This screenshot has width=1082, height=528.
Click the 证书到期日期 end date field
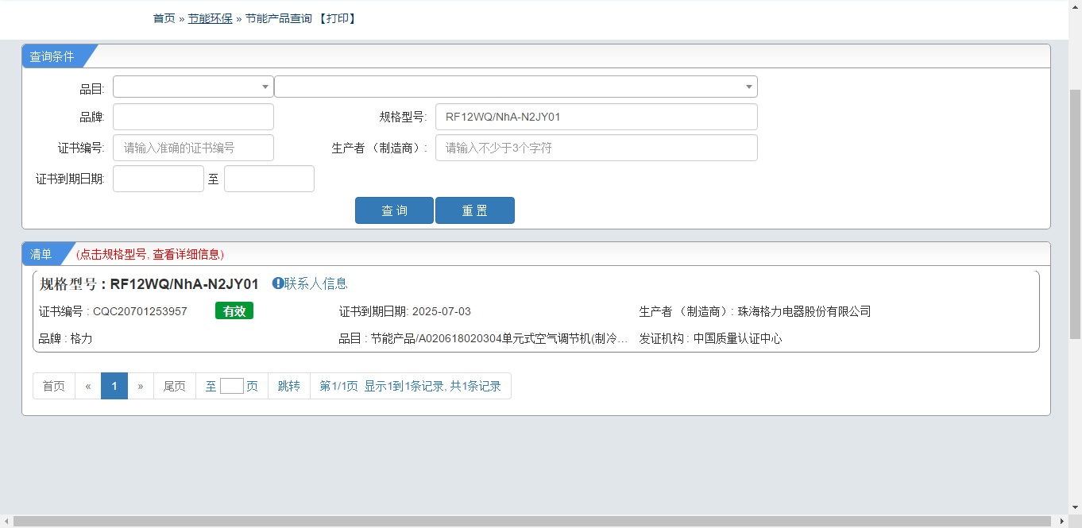tap(269, 179)
